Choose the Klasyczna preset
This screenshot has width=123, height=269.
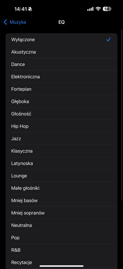[x=61, y=151]
